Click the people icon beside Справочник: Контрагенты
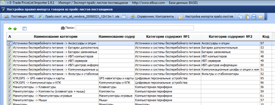 (x=133, y=17)
